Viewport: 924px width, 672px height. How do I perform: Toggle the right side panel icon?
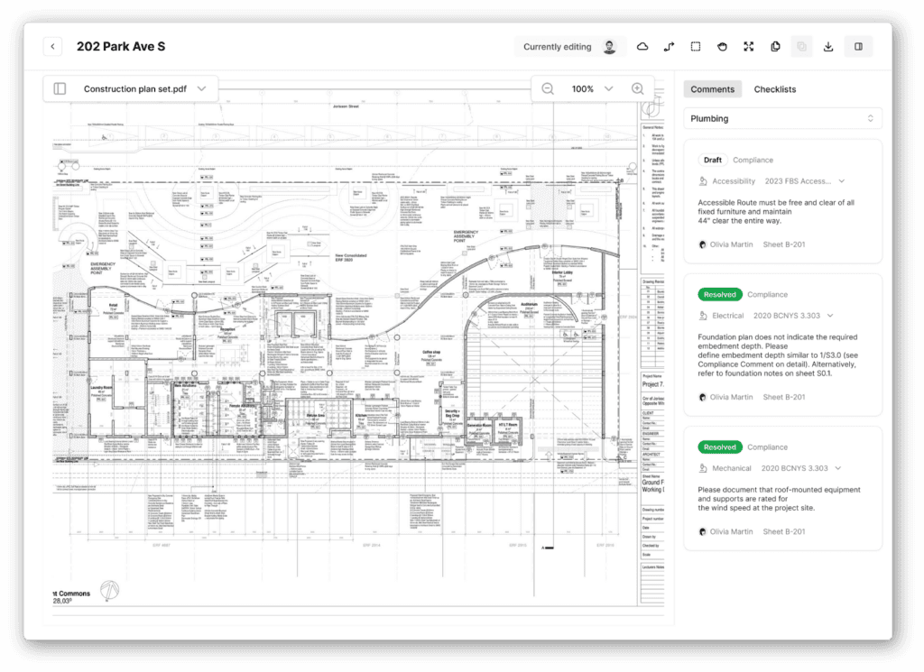tap(859, 47)
